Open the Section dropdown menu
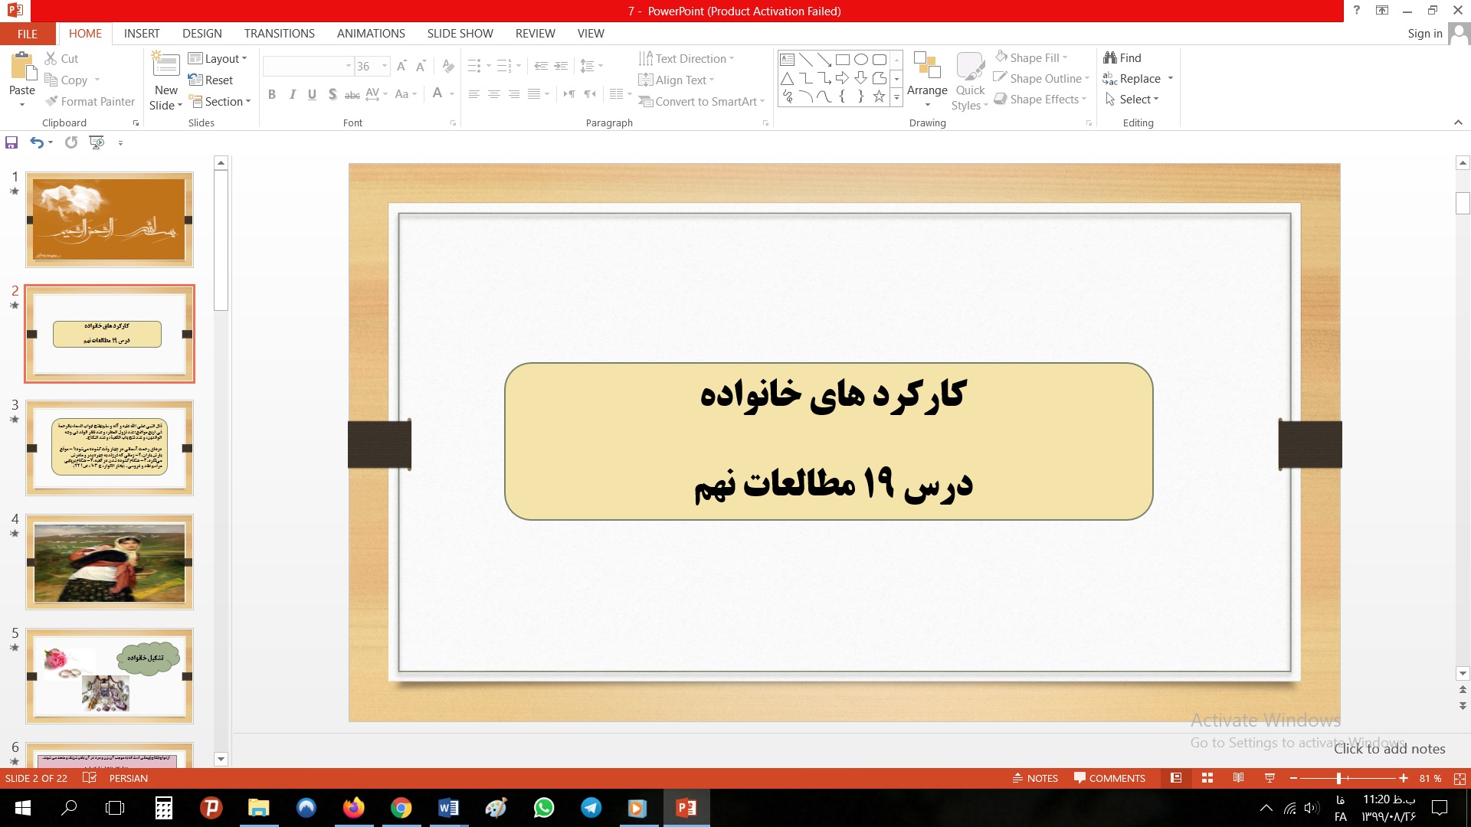Viewport: 1471px width, 827px height. tap(220, 102)
